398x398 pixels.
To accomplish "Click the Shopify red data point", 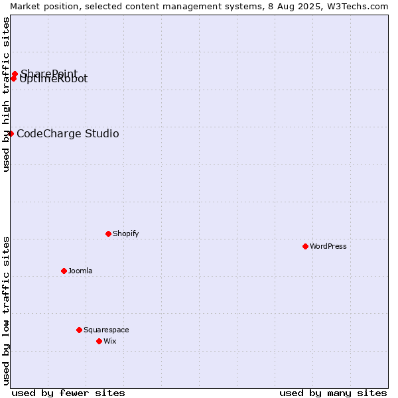I will [x=108, y=233].
